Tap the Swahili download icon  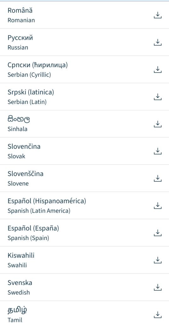(158, 260)
